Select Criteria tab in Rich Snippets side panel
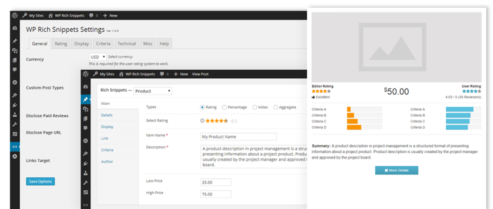Image resolution: width=493 pixels, height=209 pixels. pyautogui.click(x=117, y=150)
